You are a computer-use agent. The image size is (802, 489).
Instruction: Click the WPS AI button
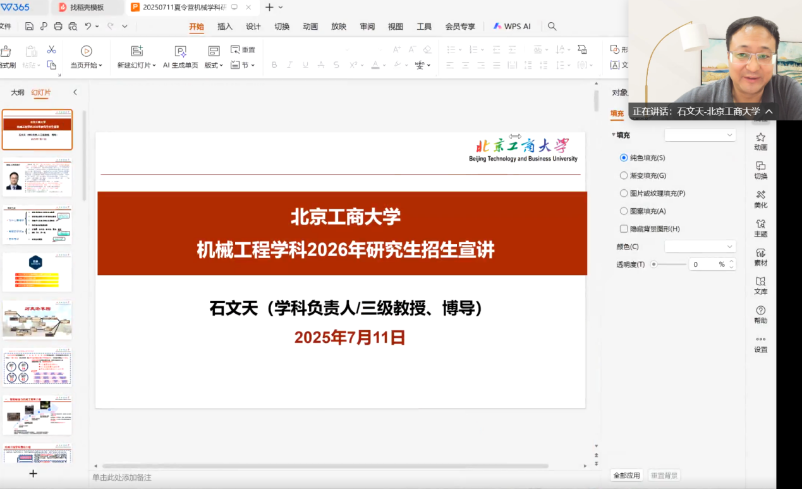tap(512, 27)
